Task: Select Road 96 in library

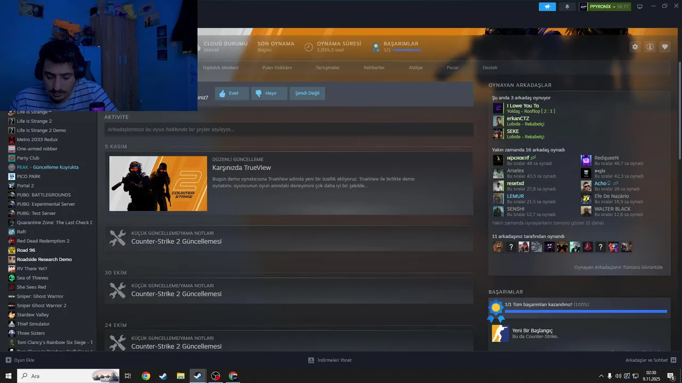Action: click(x=26, y=250)
